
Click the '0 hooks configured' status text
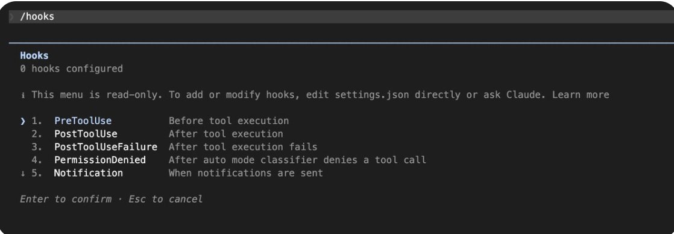tap(71, 69)
